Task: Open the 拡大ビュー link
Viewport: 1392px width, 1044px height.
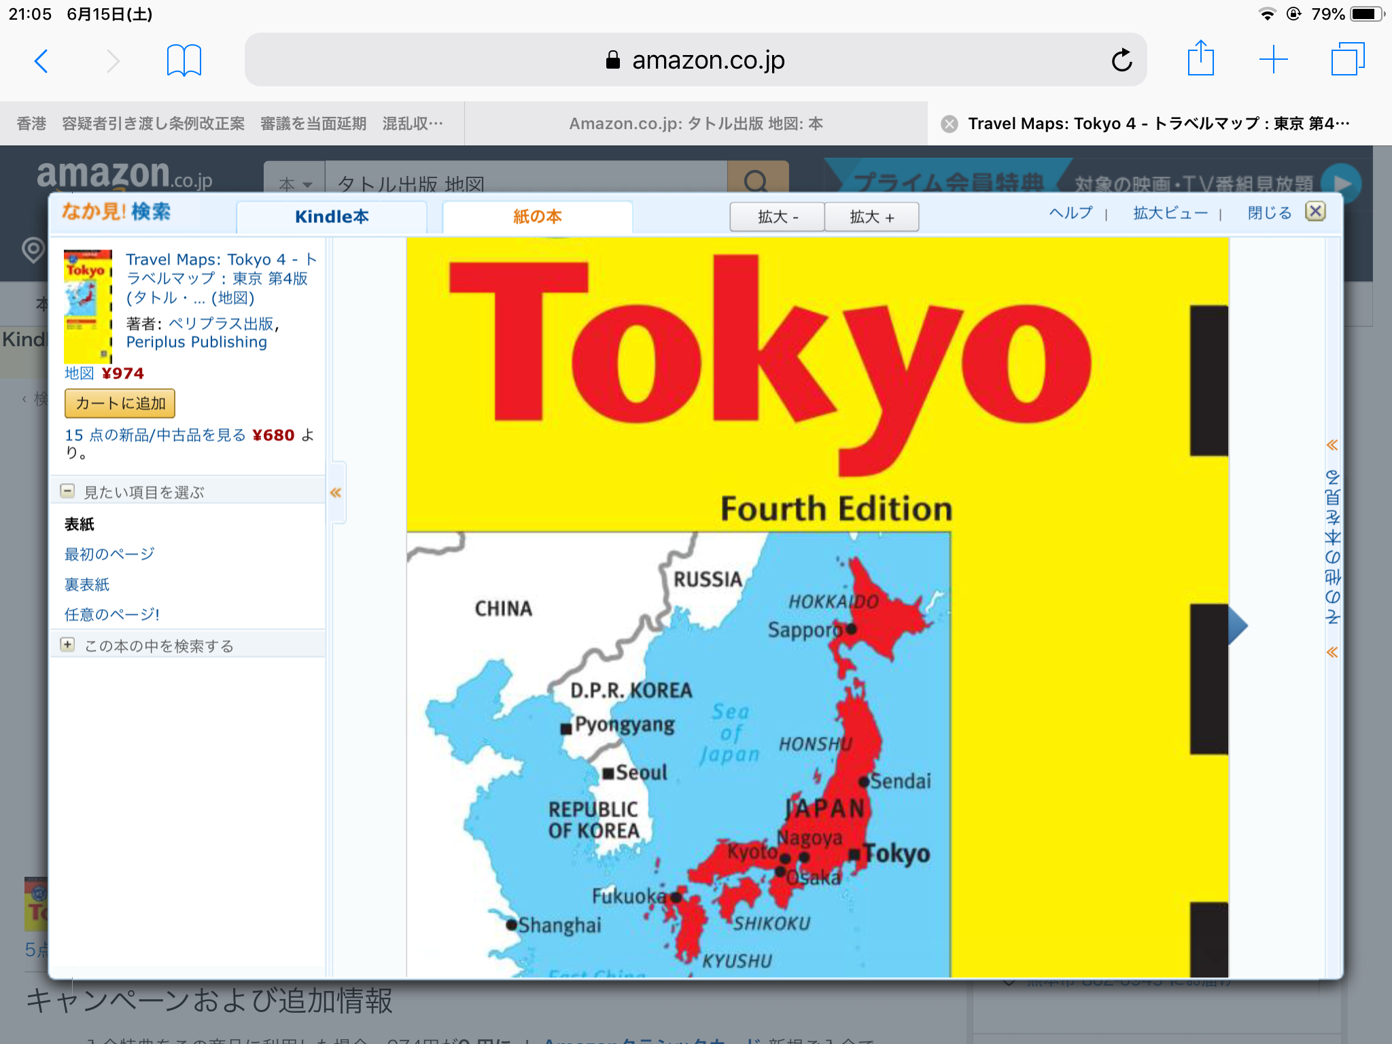Action: click(x=1170, y=213)
